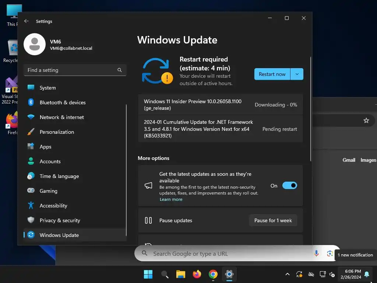Click the voice search microphone in Chrome
The image size is (377, 283).
316,253
